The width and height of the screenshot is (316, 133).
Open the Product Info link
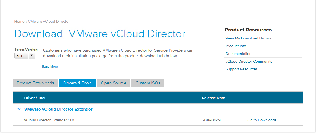(236, 46)
